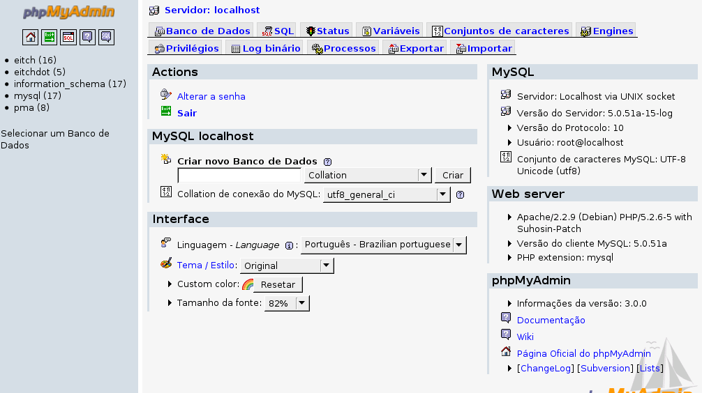The width and height of the screenshot is (702, 393).
Task: Click the Sair logout link
Action: point(187,113)
